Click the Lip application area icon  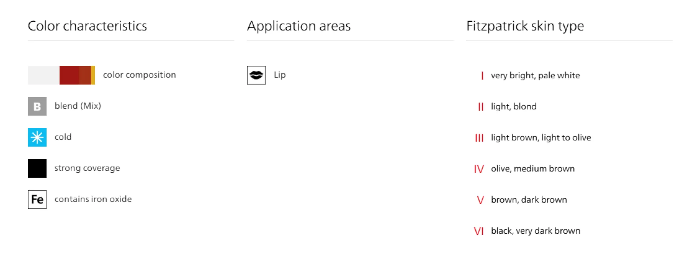click(x=256, y=75)
